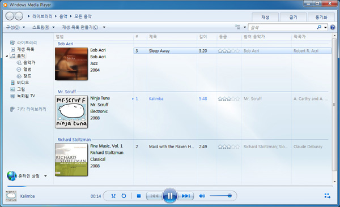This screenshot has width=340, height=207.
Task: Open the 동기화 tab
Action: click(x=321, y=18)
